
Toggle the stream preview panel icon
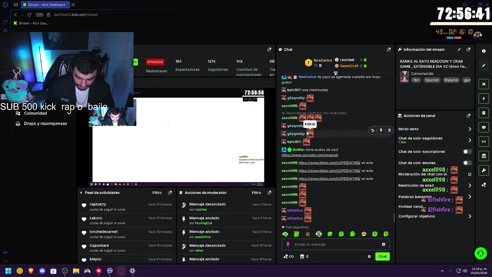pyautogui.click(x=484, y=84)
